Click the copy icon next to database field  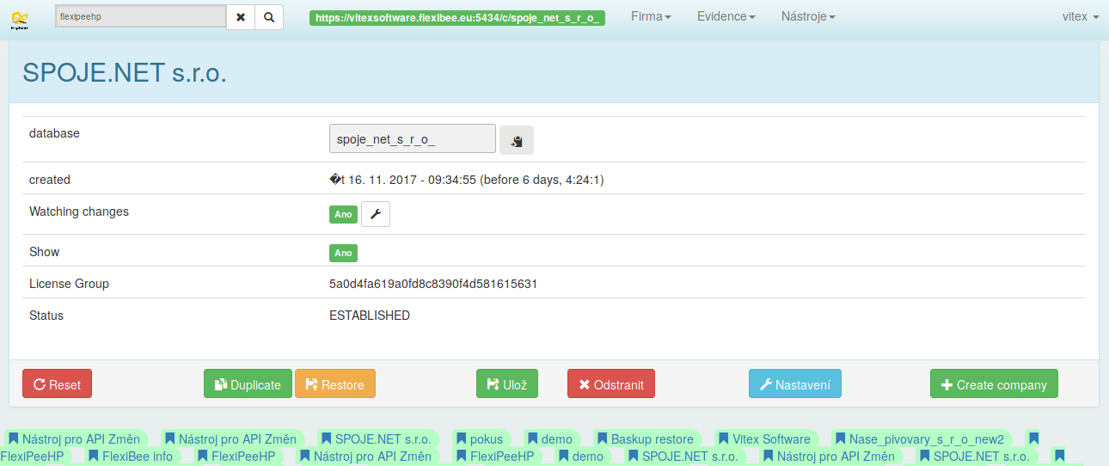coord(517,140)
